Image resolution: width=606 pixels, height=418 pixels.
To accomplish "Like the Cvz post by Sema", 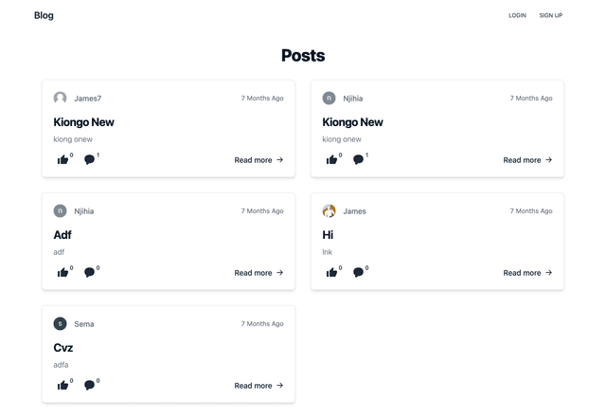I will (x=62, y=385).
